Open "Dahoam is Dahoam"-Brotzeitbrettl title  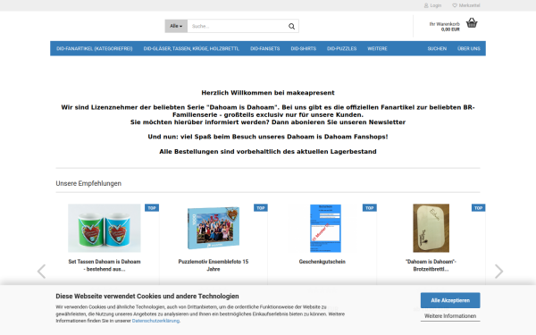pos(431,265)
